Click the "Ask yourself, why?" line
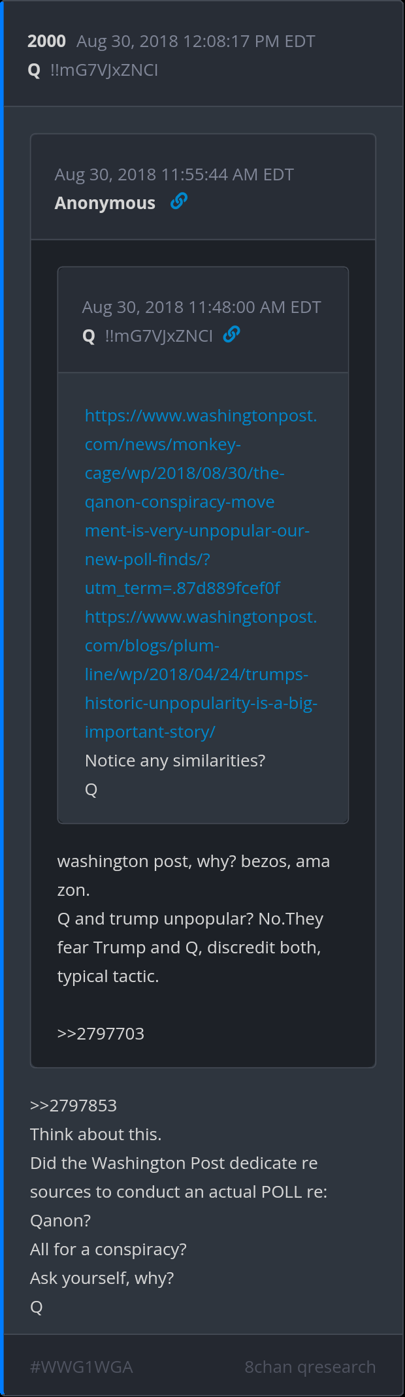Image resolution: width=405 pixels, height=1397 pixels. point(102,1278)
